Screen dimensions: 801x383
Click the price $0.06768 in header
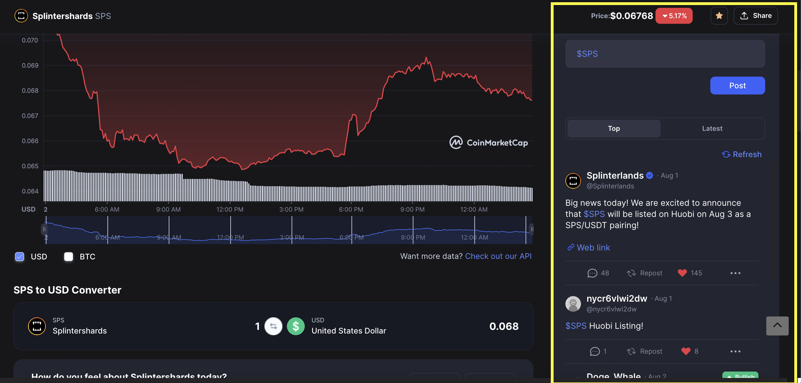[631, 16]
